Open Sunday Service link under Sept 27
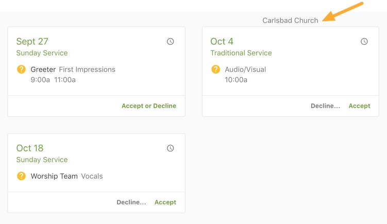This screenshot has width=387, height=224. pos(42,53)
